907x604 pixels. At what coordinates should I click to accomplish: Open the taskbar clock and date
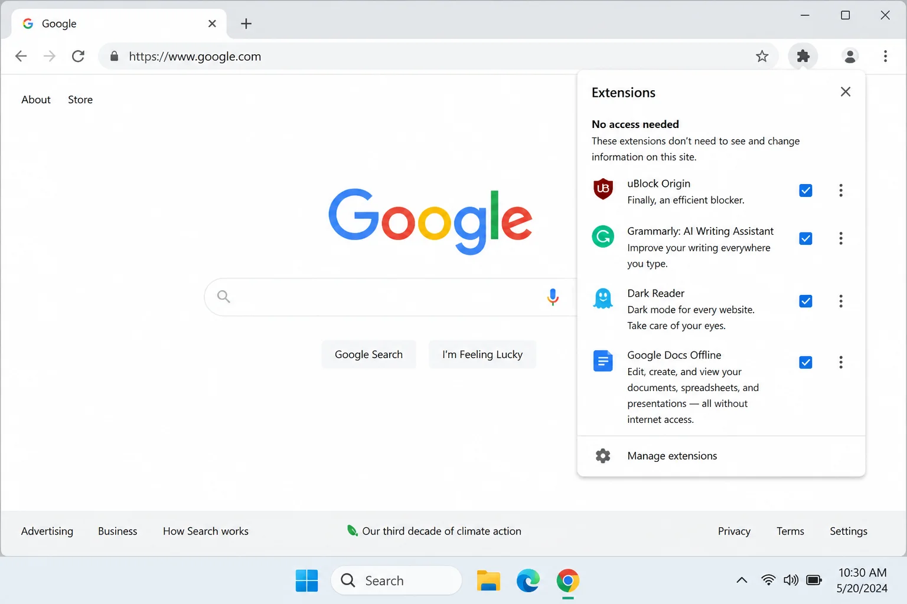pyautogui.click(x=862, y=580)
